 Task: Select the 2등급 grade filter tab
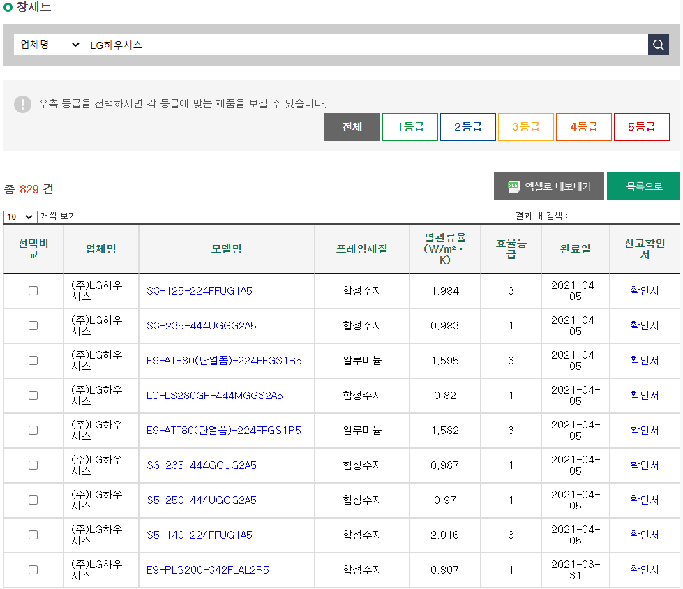[x=468, y=127]
